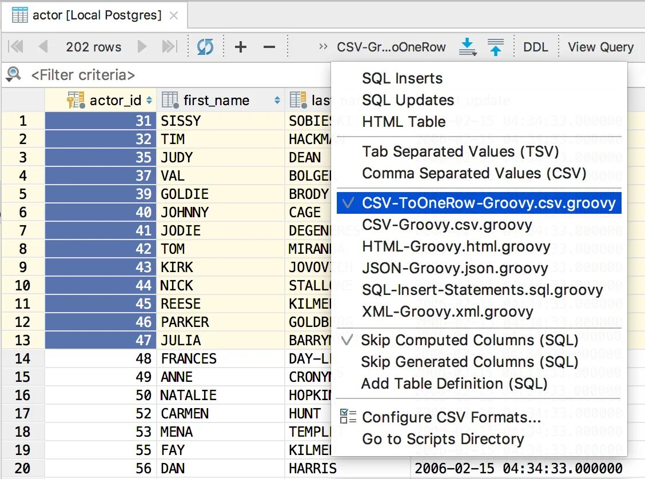
Task: Reload the table data
Action: pyautogui.click(x=205, y=47)
